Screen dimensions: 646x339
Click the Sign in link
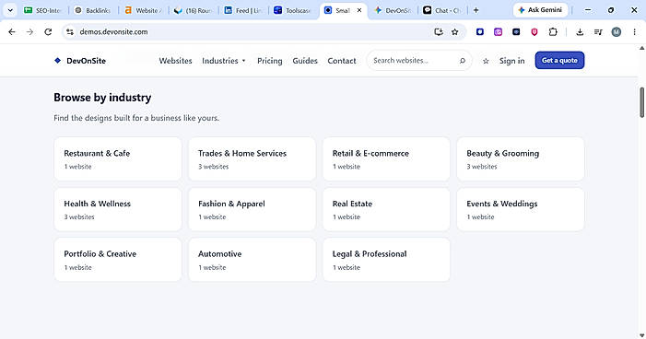coord(511,61)
